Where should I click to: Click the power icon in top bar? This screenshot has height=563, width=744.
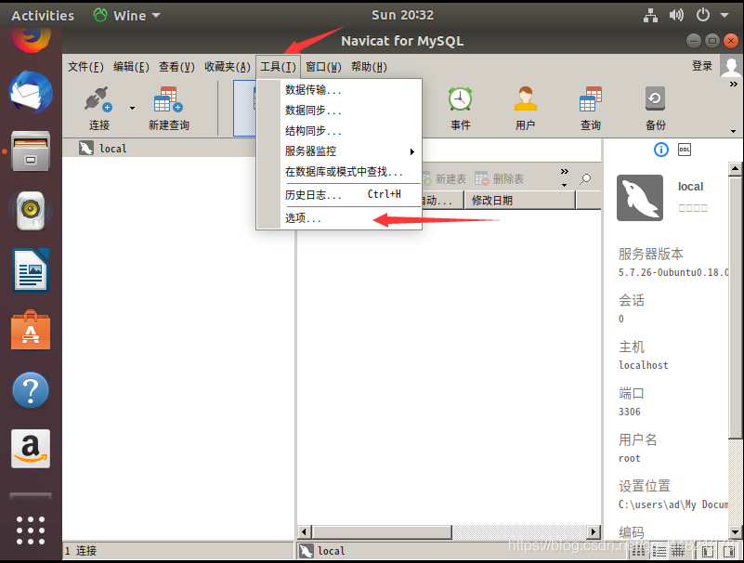pos(703,15)
